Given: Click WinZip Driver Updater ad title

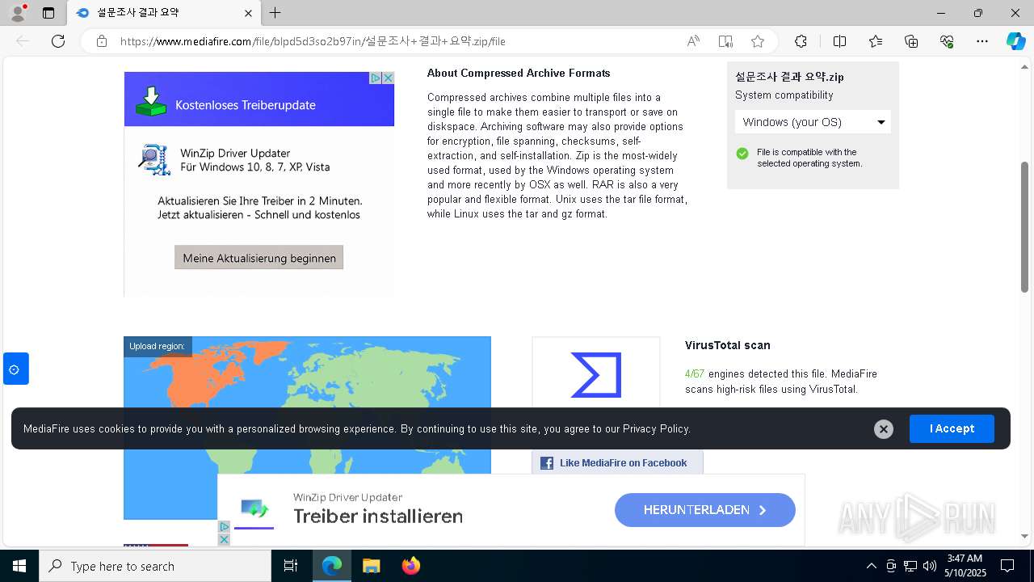Looking at the screenshot, I should point(235,153).
